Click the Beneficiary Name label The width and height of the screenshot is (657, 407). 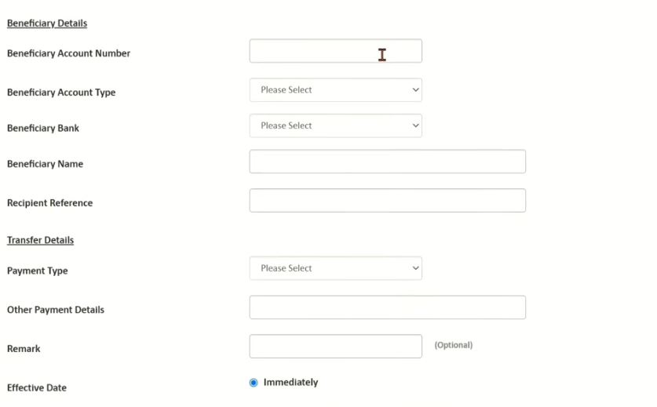(x=45, y=164)
